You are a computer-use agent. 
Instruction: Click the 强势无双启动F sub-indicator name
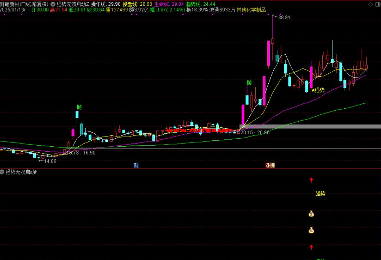[x=21, y=172]
